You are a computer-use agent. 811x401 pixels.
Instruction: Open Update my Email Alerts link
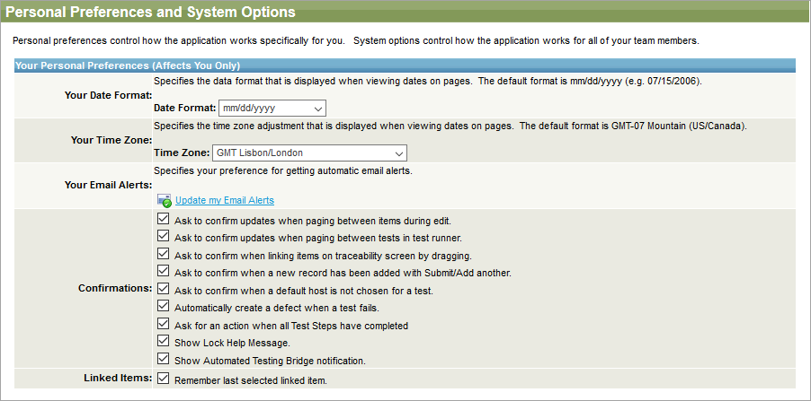[225, 200]
